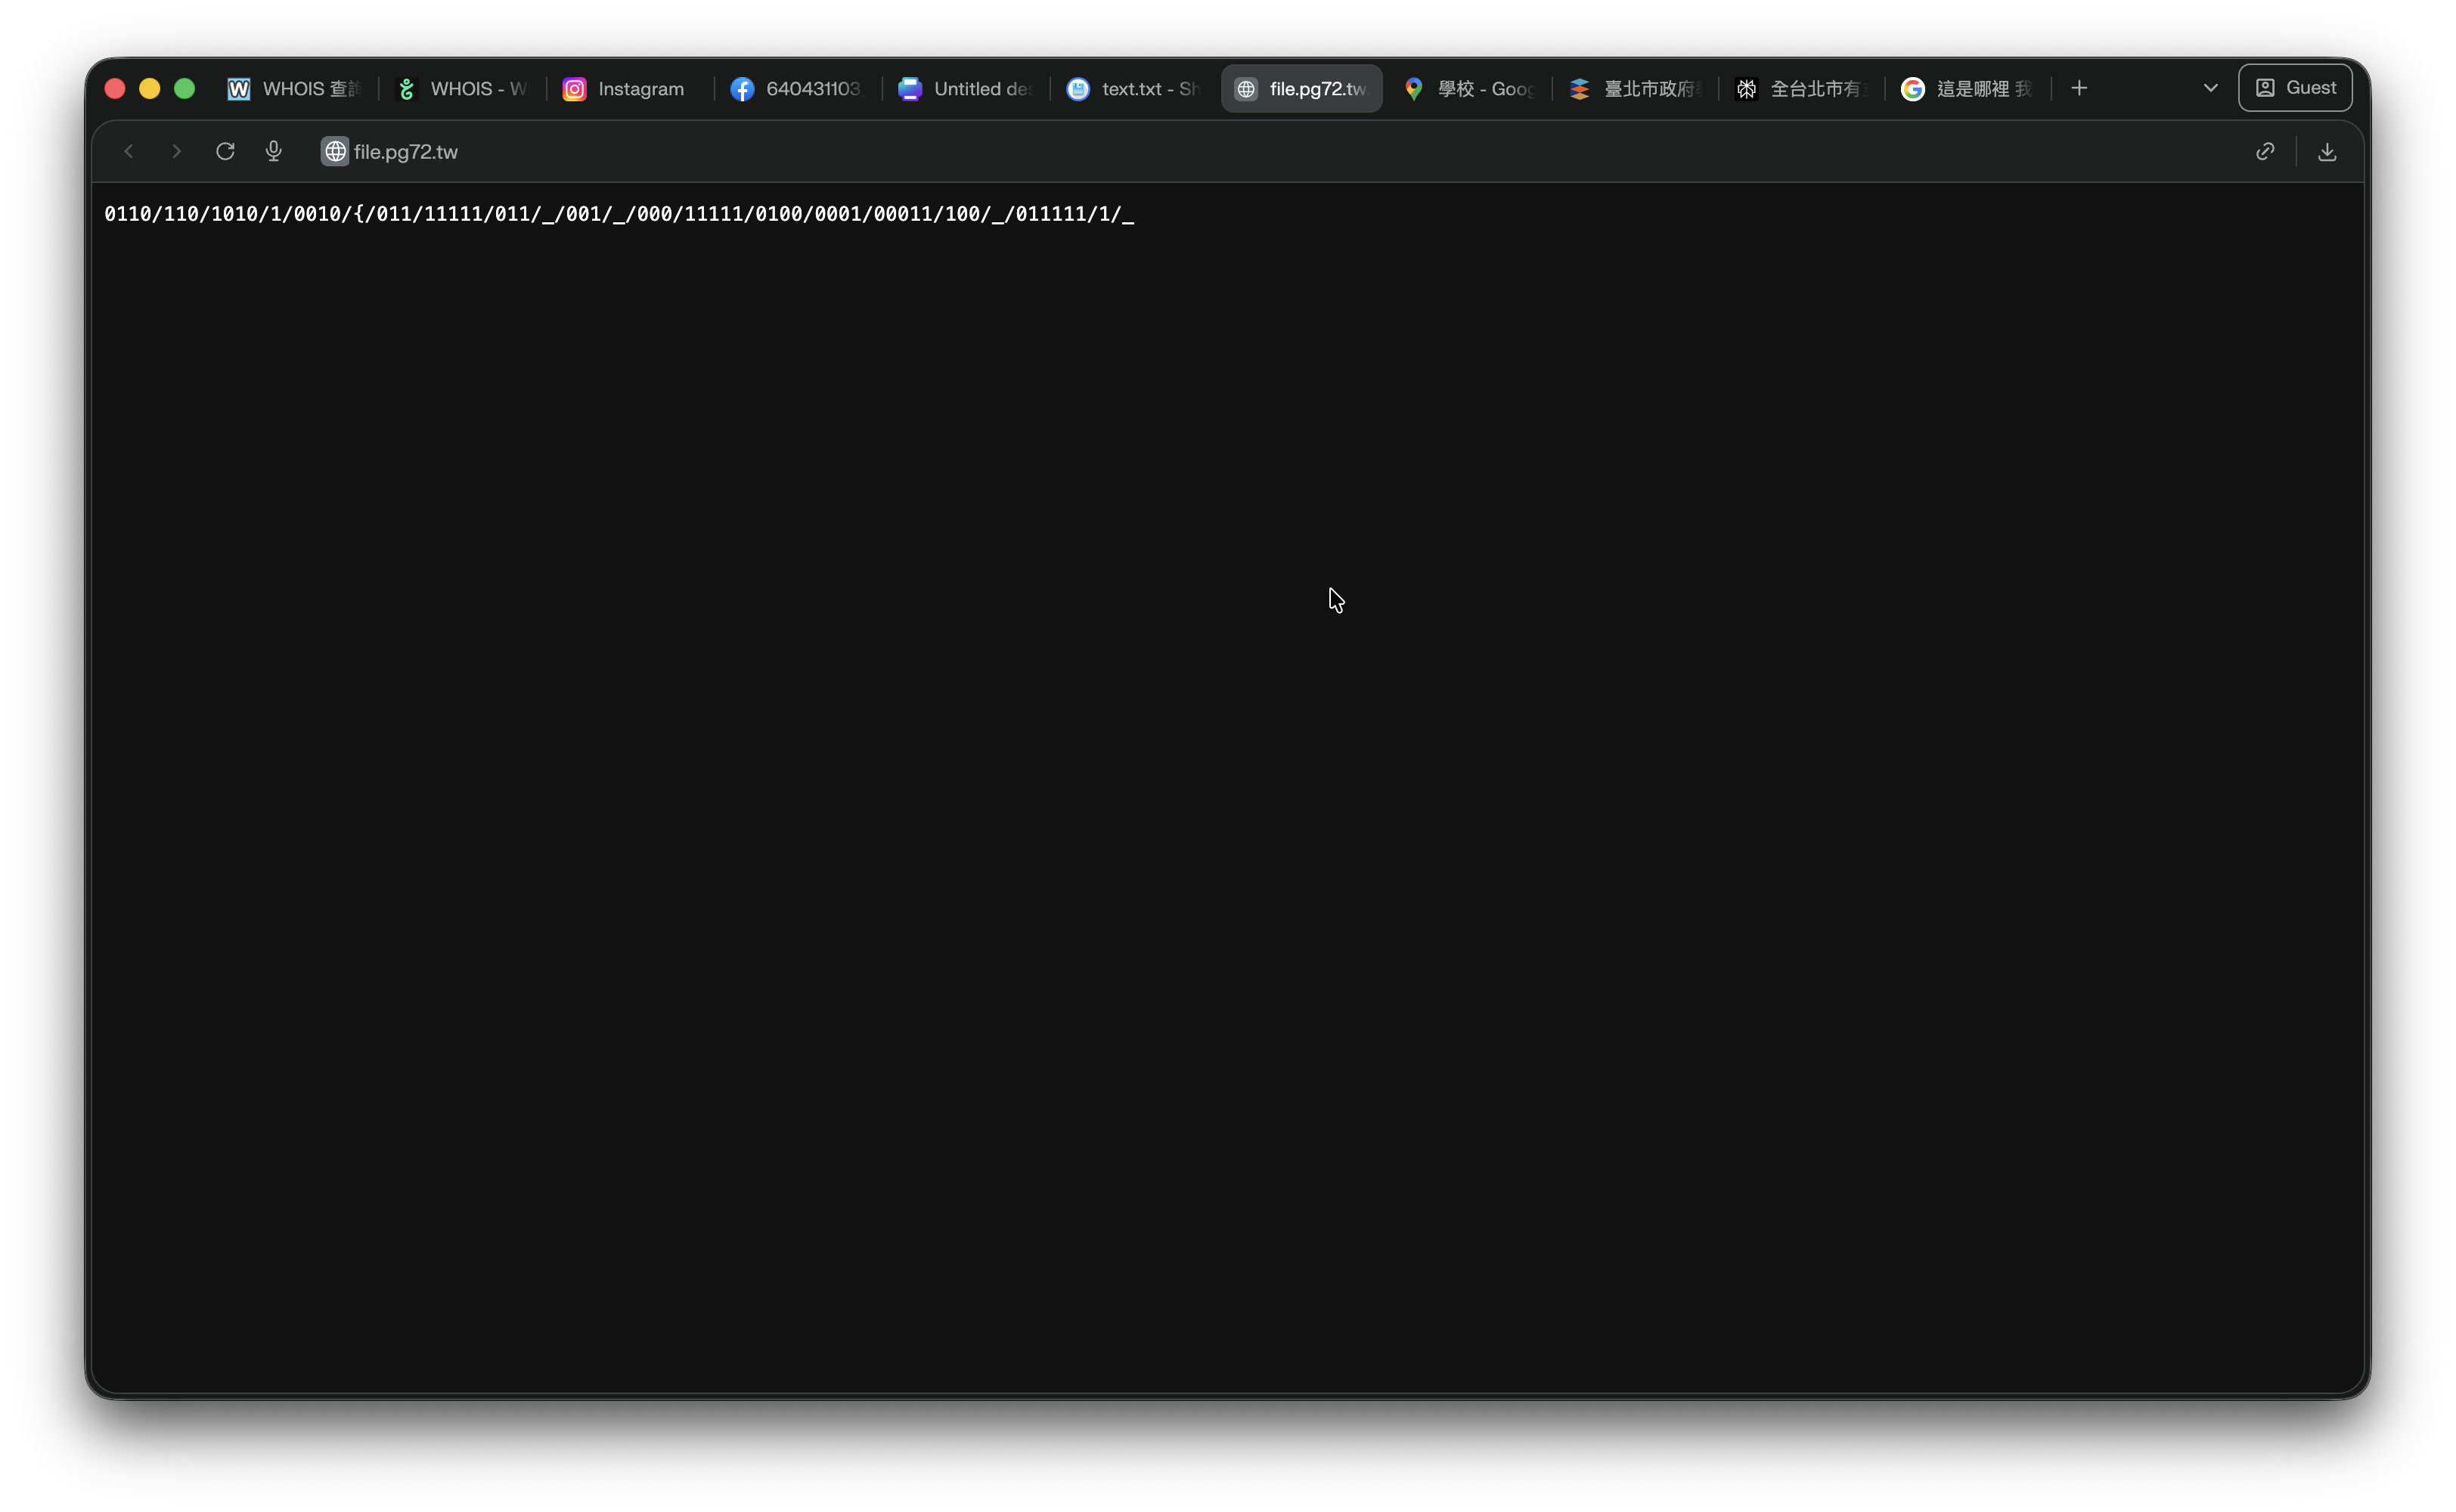The image size is (2456, 1512).
Task: Switch to the Google Maps 學校 tab
Action: [x=1469, y=89]
